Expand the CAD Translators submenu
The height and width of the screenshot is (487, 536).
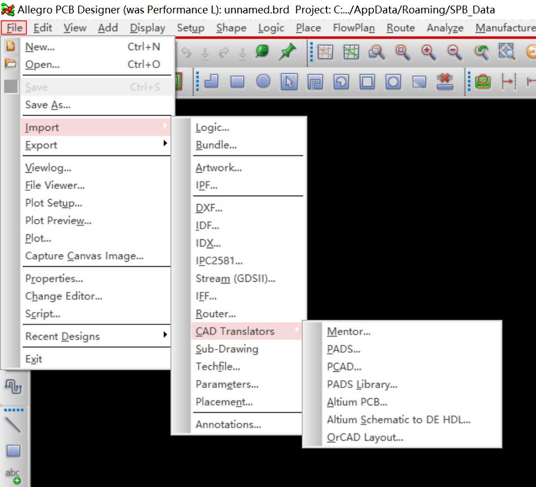click(246, 331)
